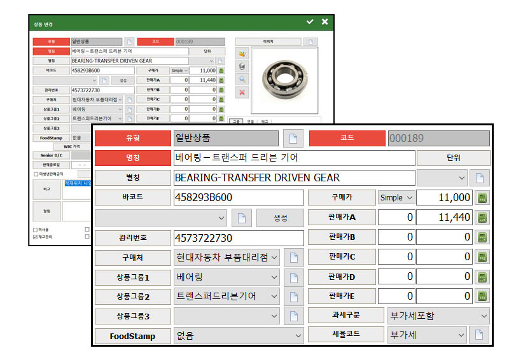The height and width of the screenshot is (362, 509).
Task: Confirm changes with the checkmark in 상품 변경 title bar
Action: 310,22
